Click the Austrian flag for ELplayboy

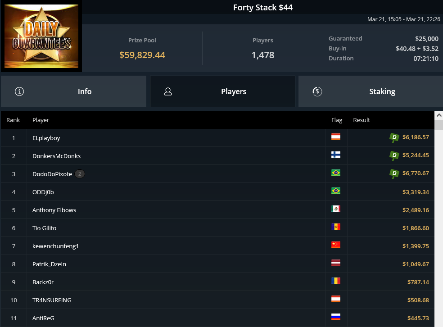tap(336, 137)
